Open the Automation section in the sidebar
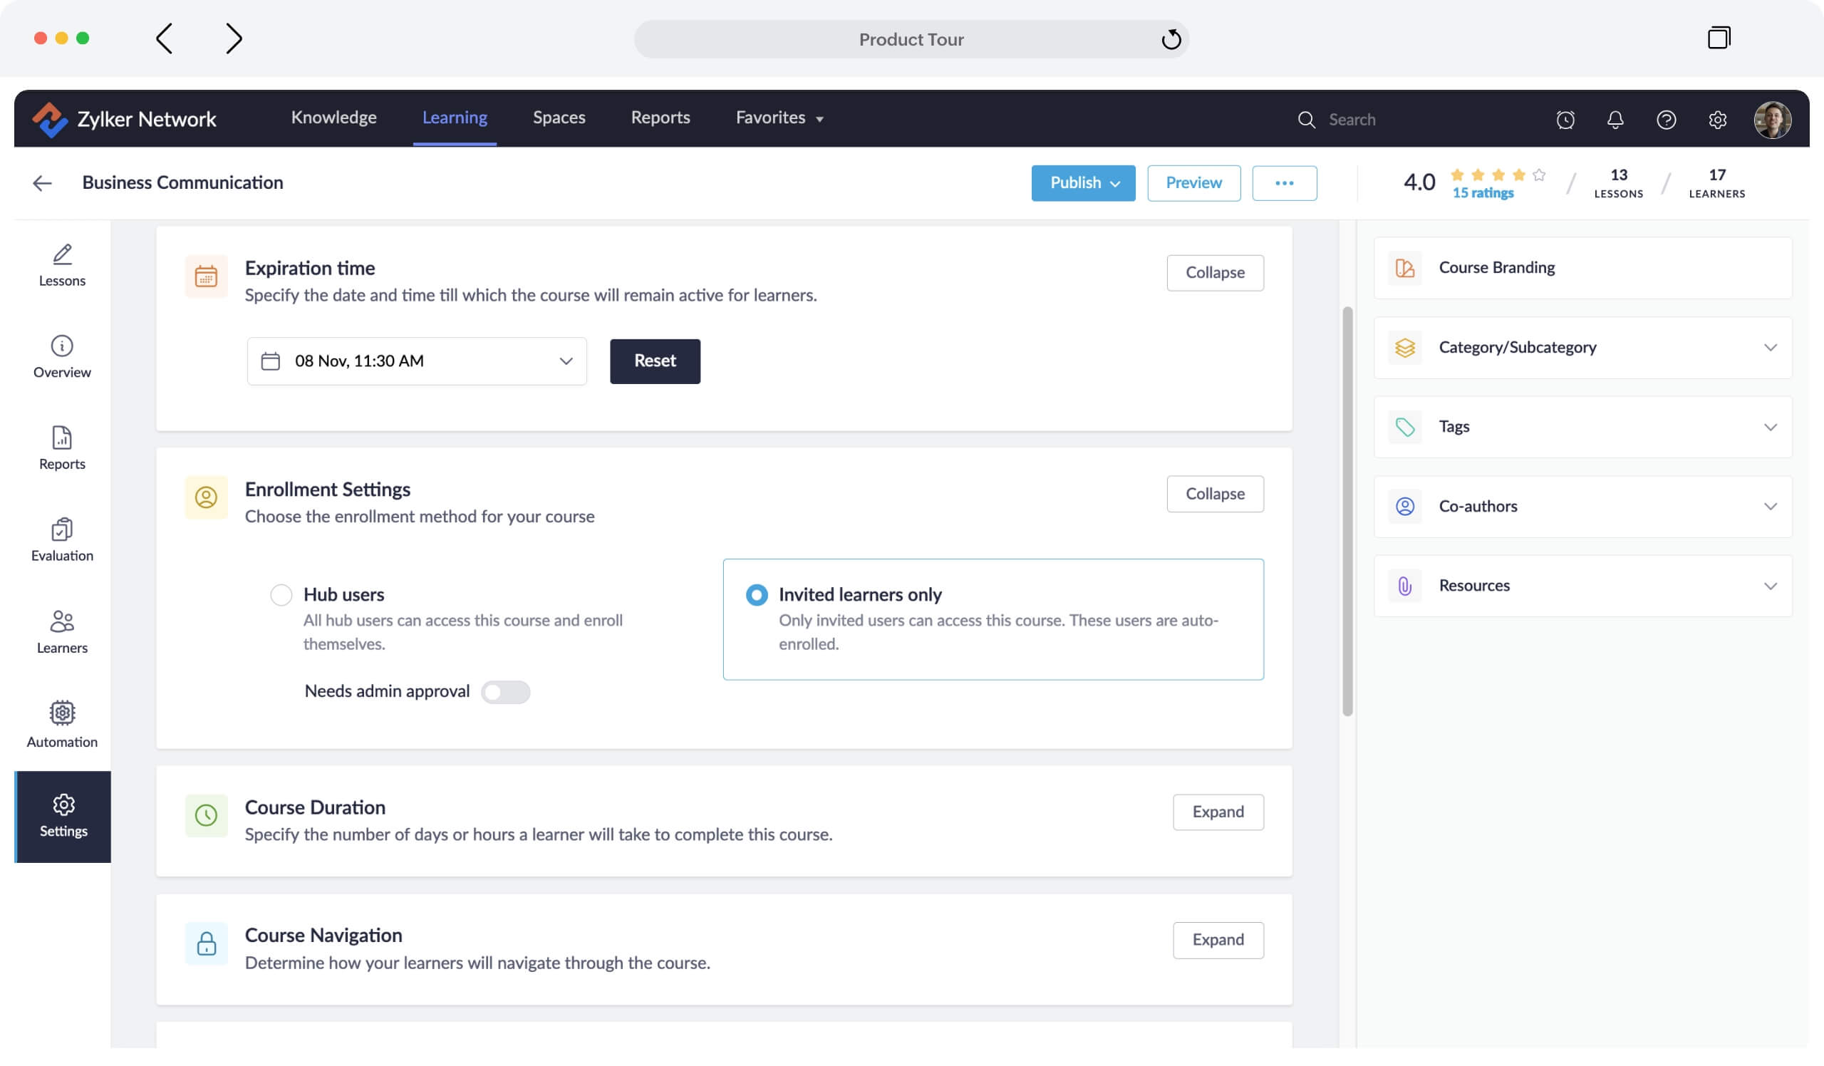The width and height of the screenshot is (1824, 1066). [61, 721]
